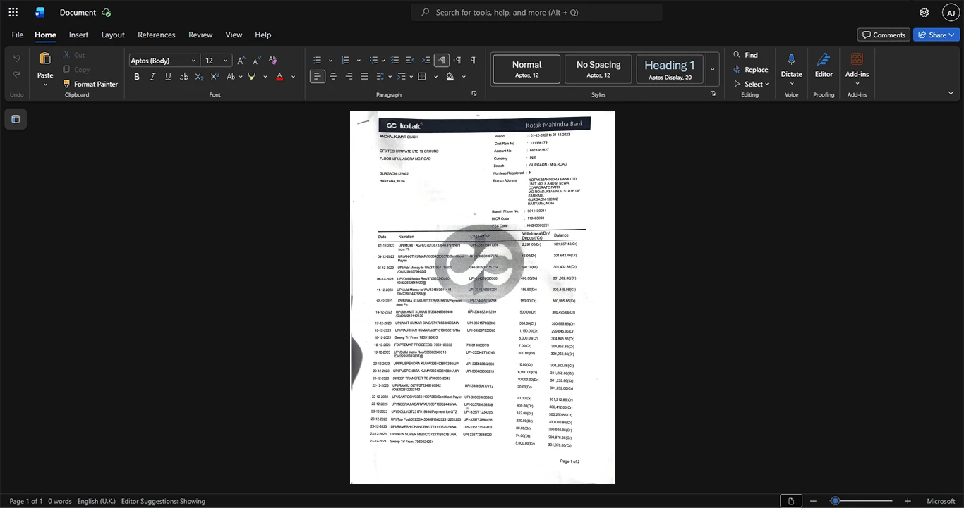Open the Help tab
This screenshot has height=508, width=964.
263,35
